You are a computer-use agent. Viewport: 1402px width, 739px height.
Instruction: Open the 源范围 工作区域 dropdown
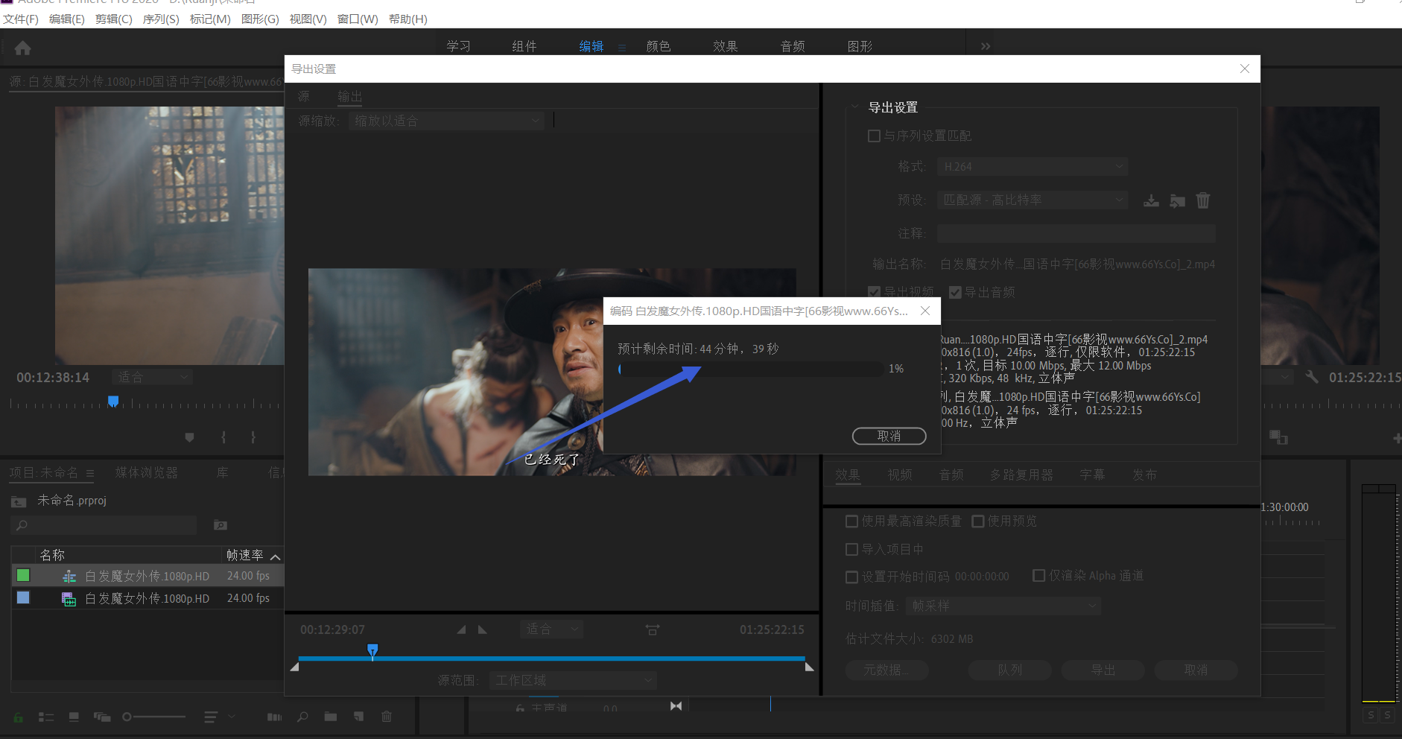point(574,680)
